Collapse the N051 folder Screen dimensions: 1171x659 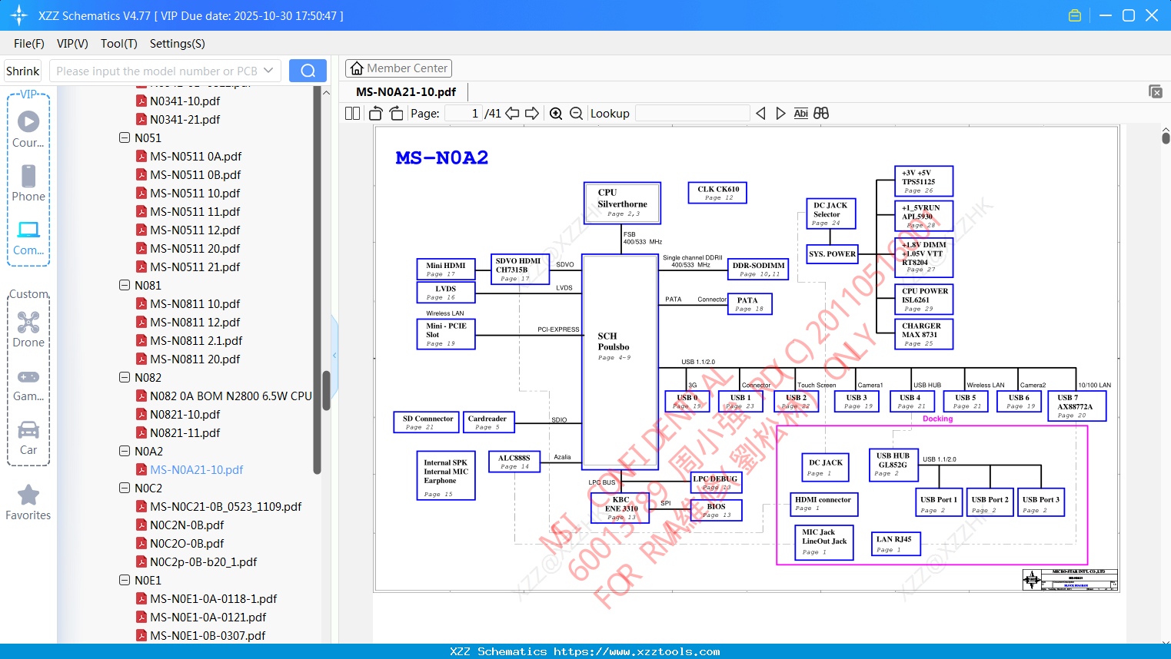tap(125, 138)
